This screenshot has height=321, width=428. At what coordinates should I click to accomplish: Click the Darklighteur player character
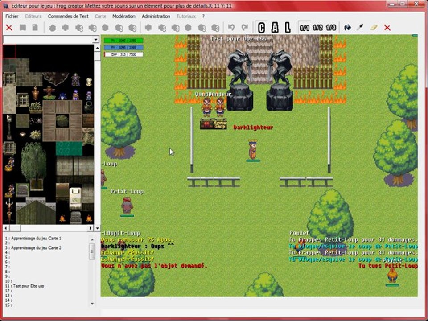tap(253, 150)
